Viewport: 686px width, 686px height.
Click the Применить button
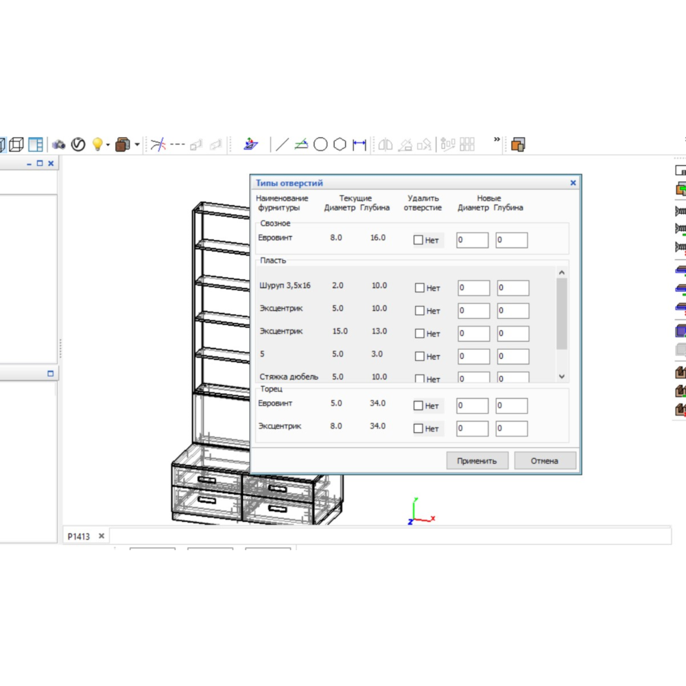click(x=477, y=461)
